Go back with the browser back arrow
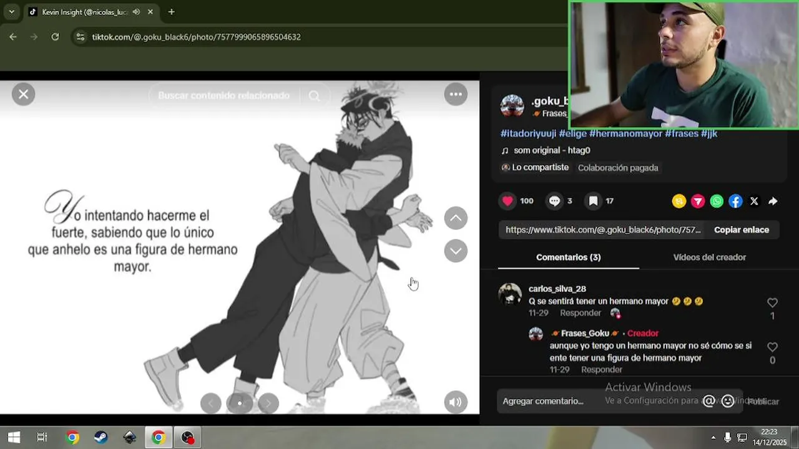Screen dimensions: 799x449 tap(13, 37)
